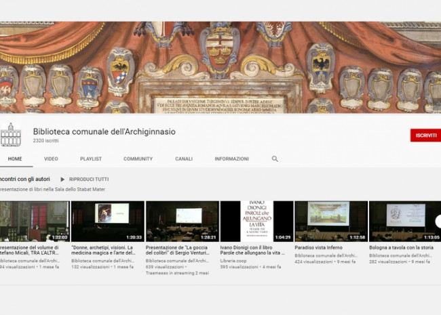Click the RIPRODUCI TUTTI link
Viewport: 441px width, 315px height.
(x=89, y=179)
